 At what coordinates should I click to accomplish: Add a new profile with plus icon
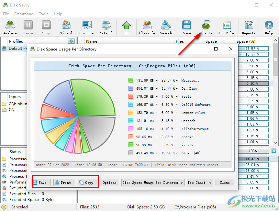click(x=71, y=41)
